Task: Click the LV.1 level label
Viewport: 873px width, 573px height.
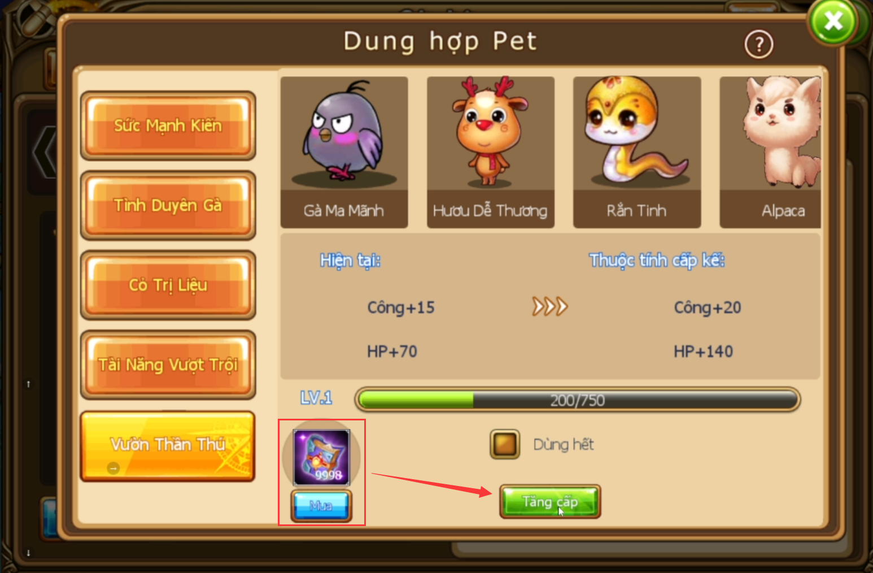Action: [x=316, y=398]
